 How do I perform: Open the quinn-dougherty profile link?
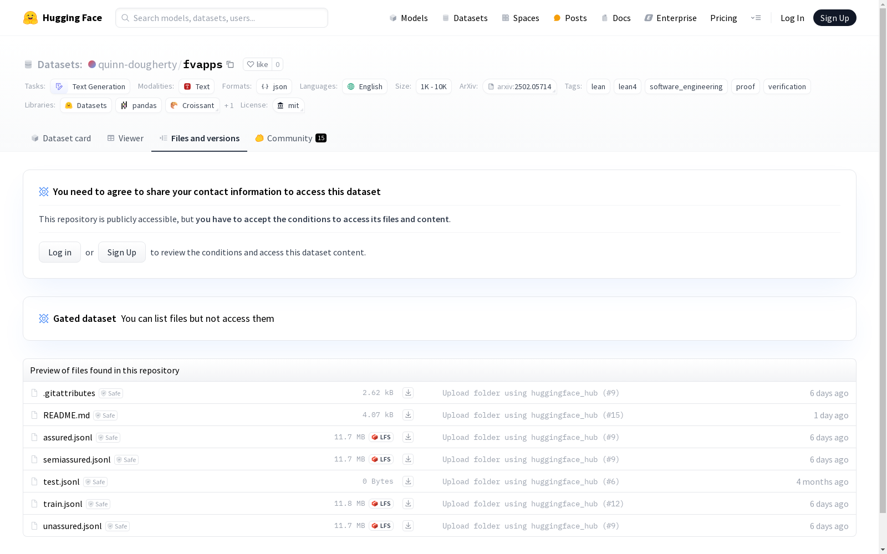click(137, 64)
